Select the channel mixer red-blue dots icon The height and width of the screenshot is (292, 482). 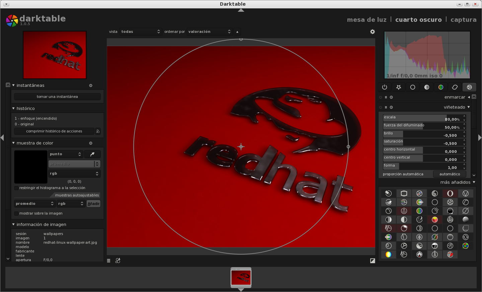(419, 193)
